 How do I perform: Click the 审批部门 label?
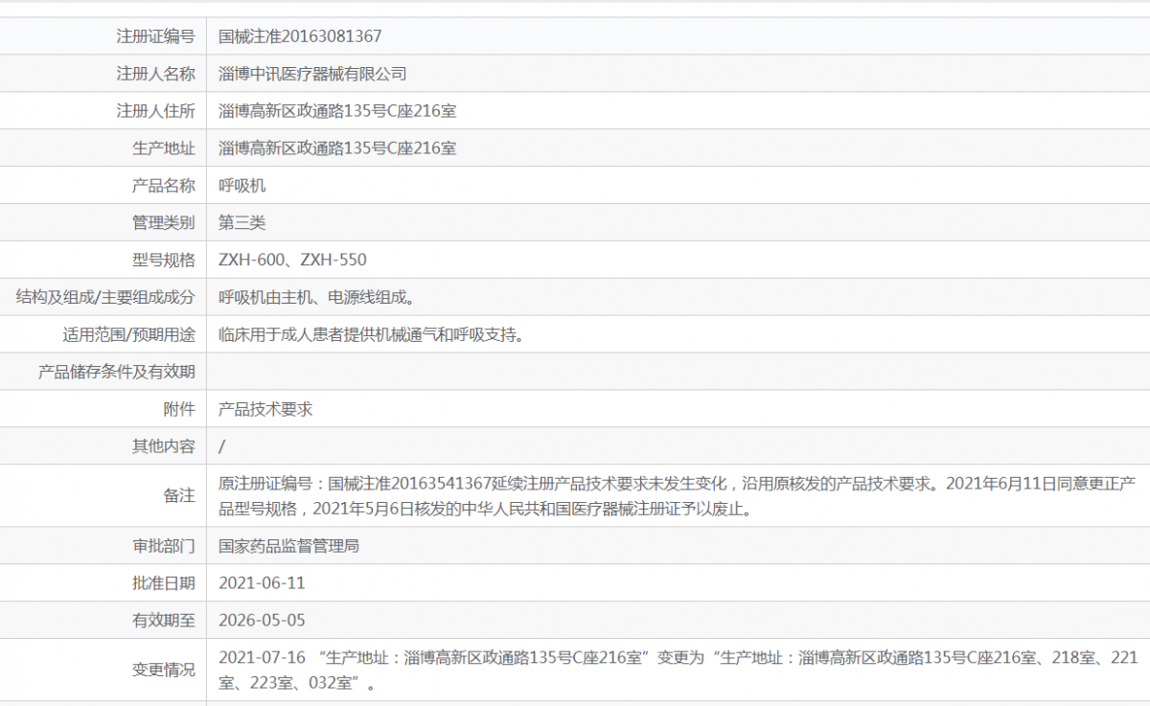(x=164, y=546)
